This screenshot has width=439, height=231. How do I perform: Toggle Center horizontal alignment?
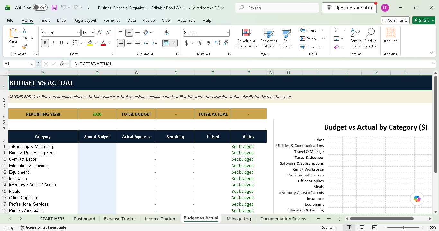click(x=129, y=43)
